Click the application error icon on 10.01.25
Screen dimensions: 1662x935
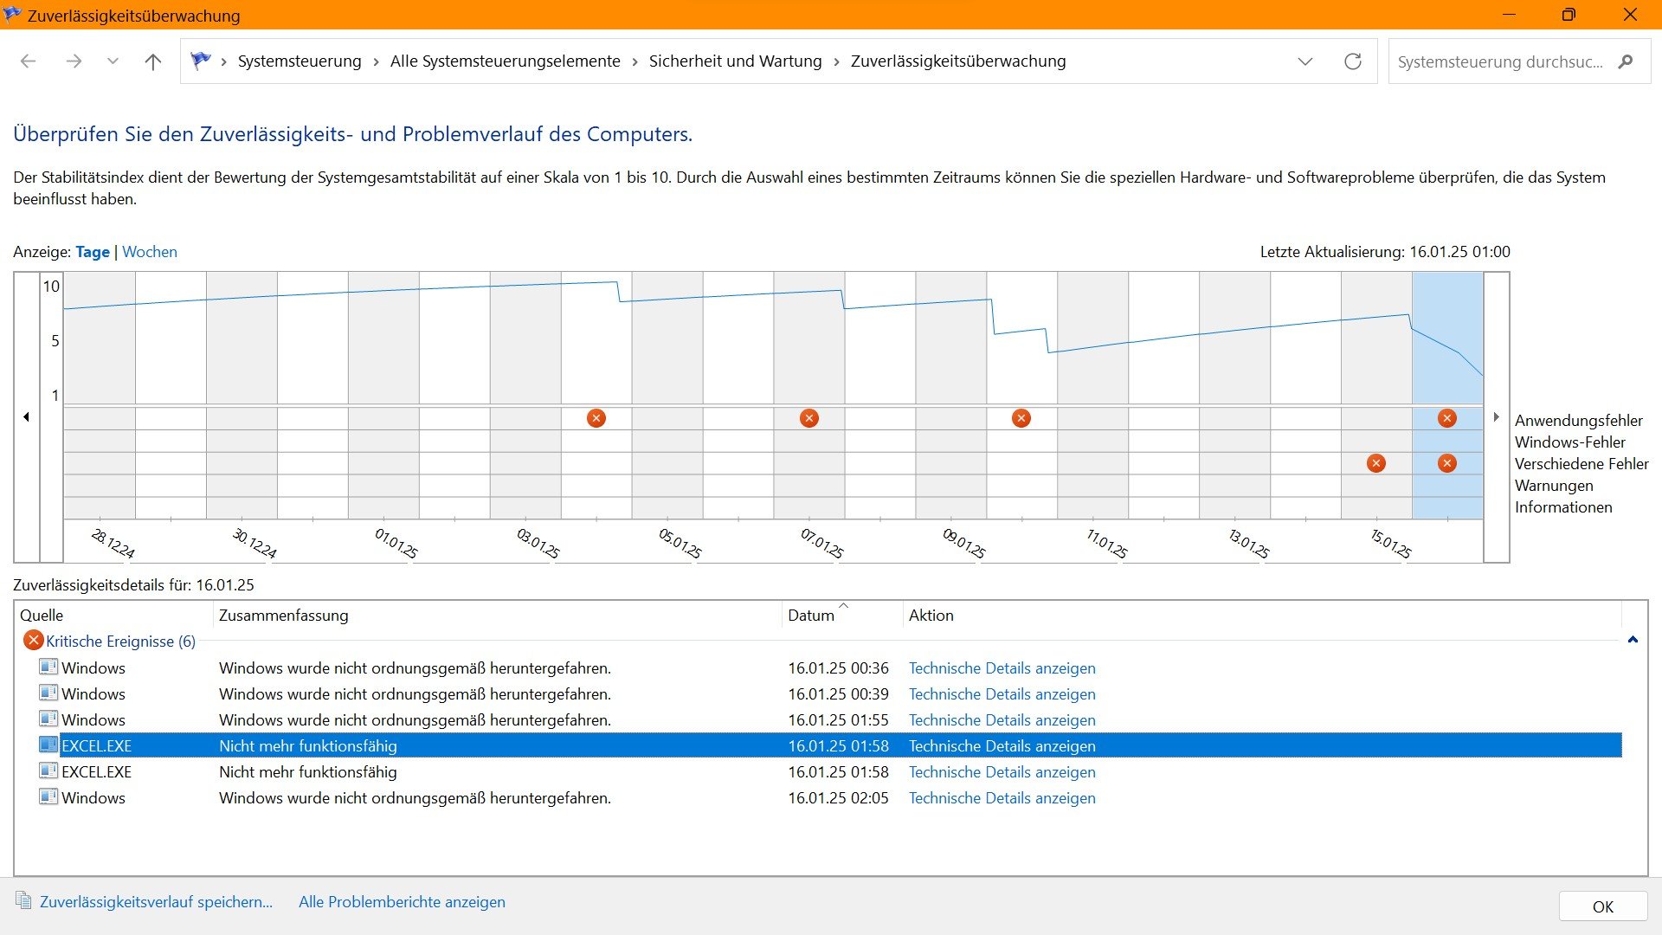(1021, 418)
